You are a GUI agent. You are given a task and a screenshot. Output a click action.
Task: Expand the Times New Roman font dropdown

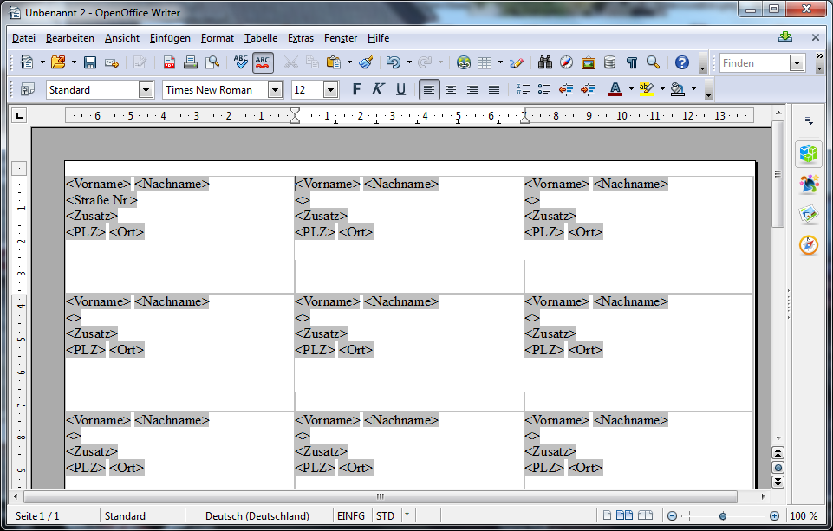click(275, 89)
